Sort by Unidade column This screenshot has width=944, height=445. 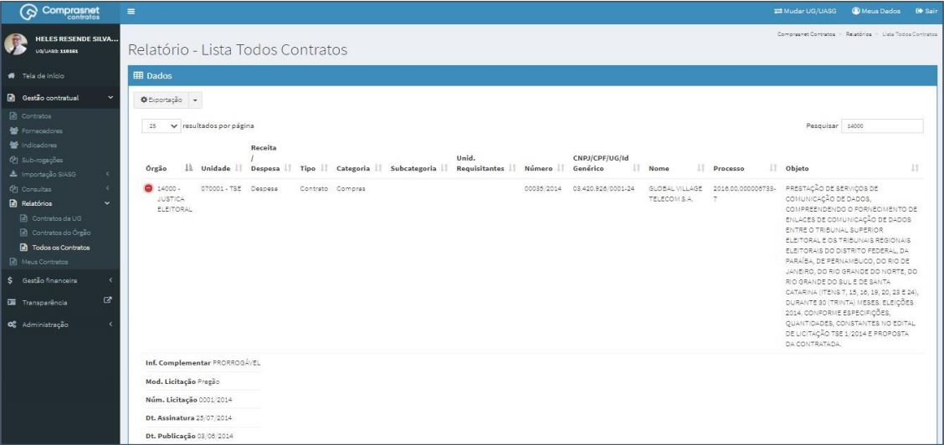coord(222,168)
